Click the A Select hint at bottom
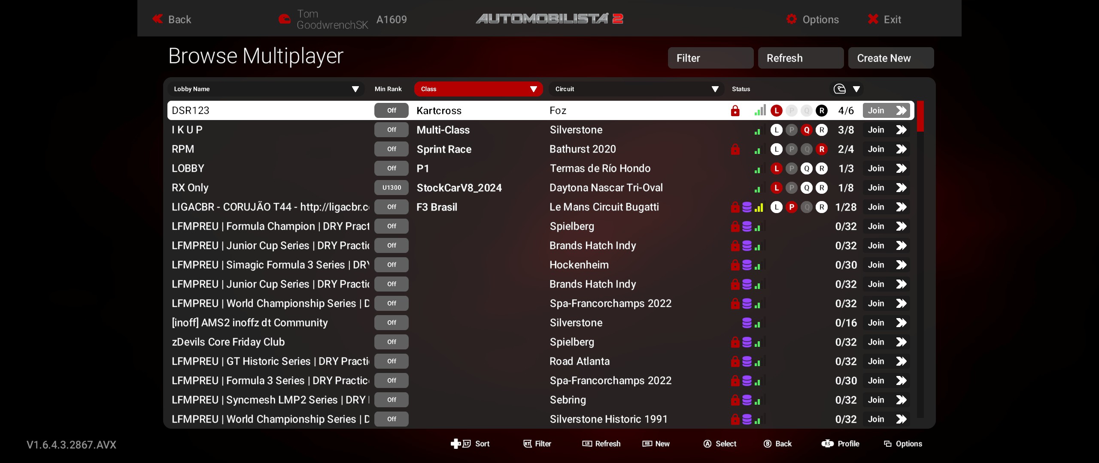Image resolution: width=1099 pixels, height=463 pixels. 720,444
